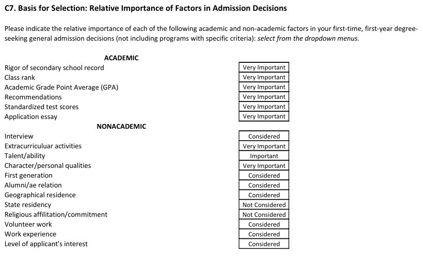This screenshot has height=258, width=423.
Task: Open the Class rank importance dropdown
Action: (264, 77)
